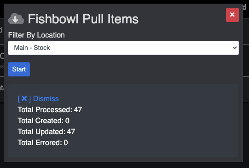Click the cloud download icon beside the title

[16, 19]
